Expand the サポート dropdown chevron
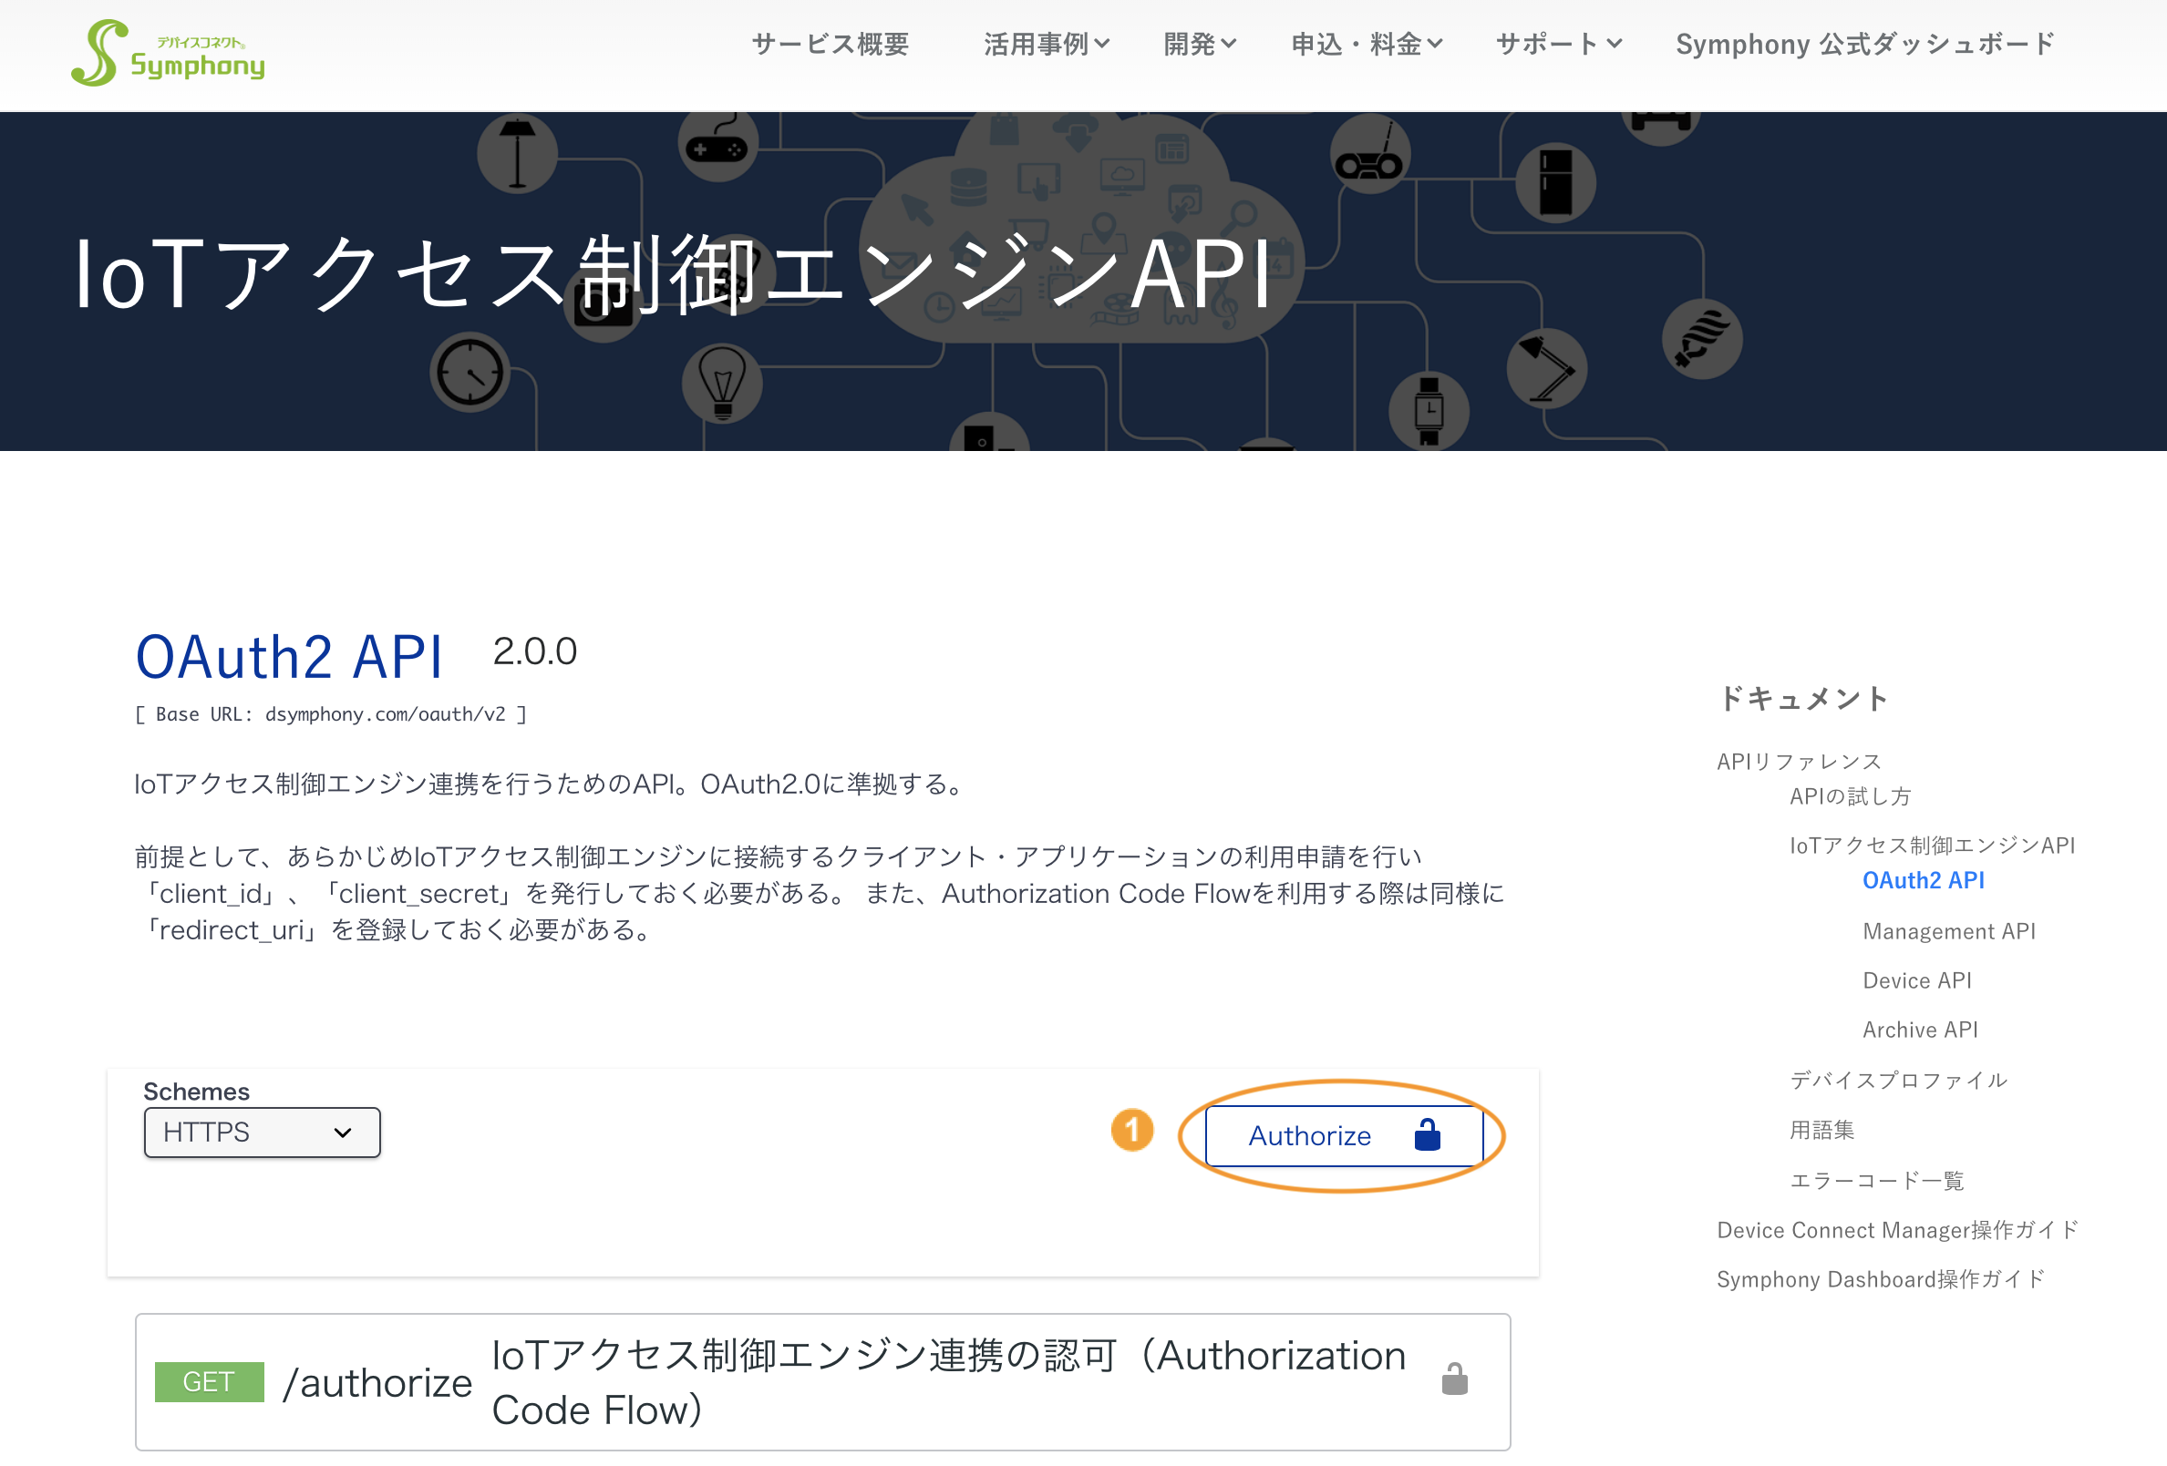Screen dimensions: 2167x1466 click(x=1614, y=44)
